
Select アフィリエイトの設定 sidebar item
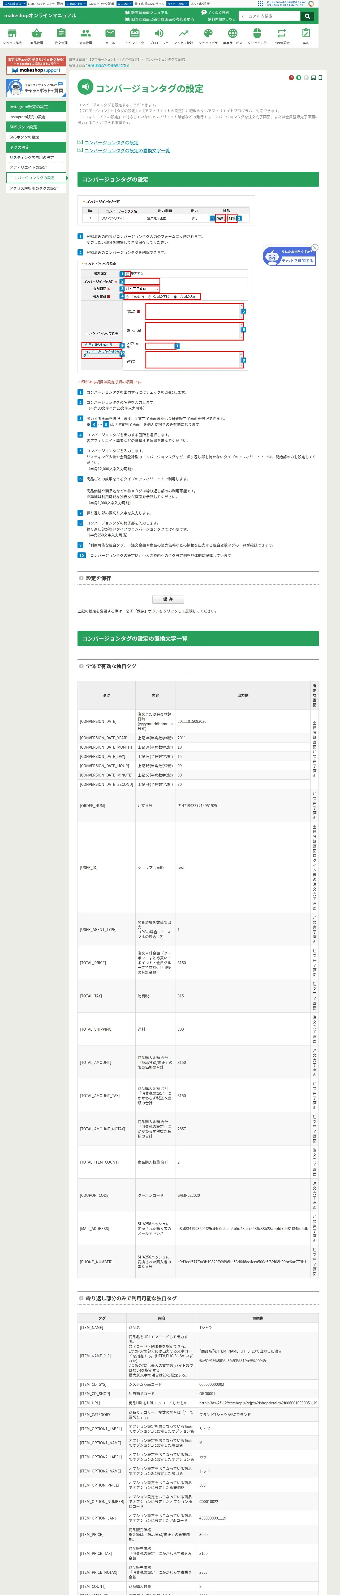36,167
